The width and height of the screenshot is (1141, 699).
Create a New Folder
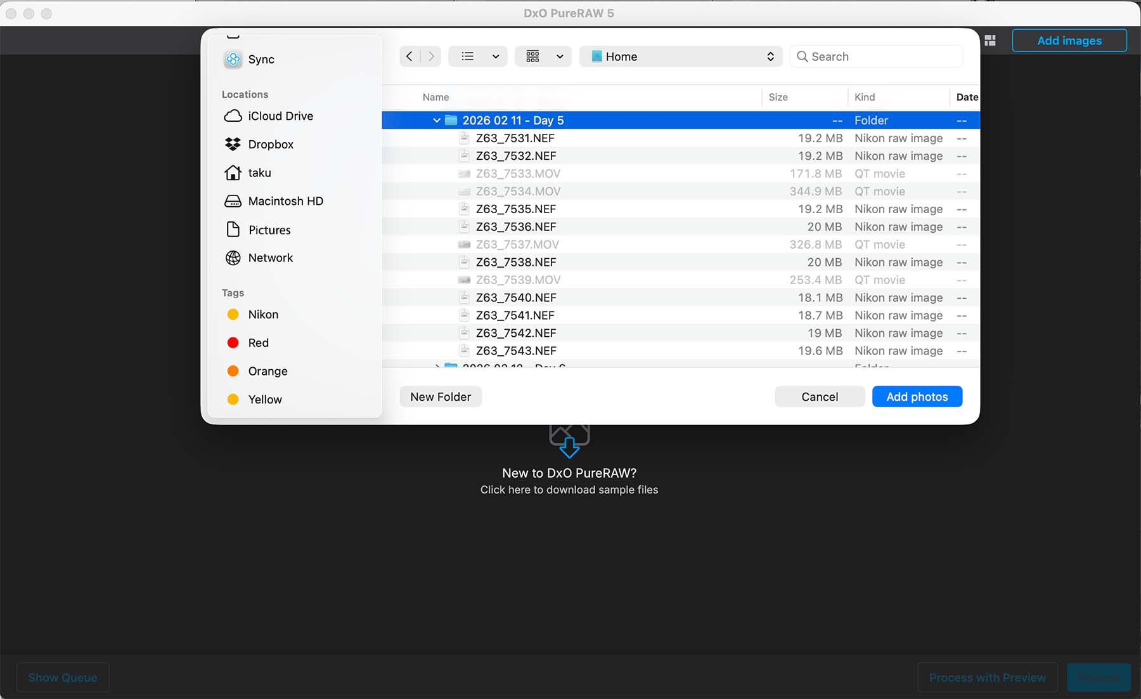click(x=441, y=396)
